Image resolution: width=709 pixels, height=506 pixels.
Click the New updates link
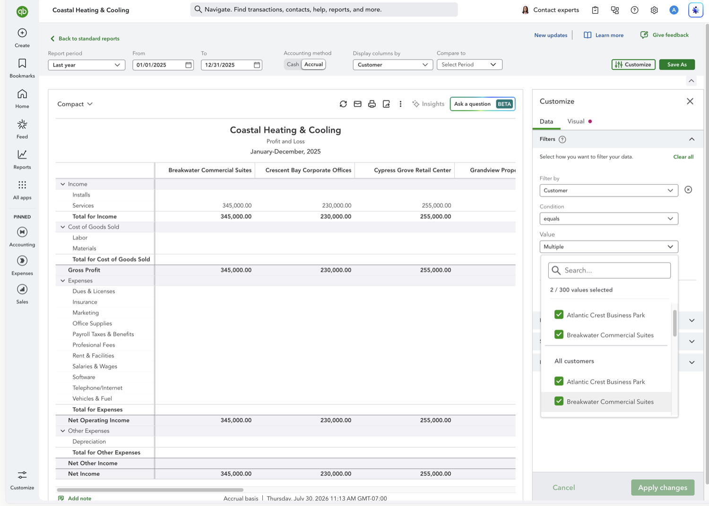click(x=551, y=35)
